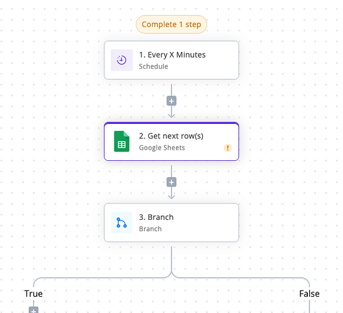Select the "1. Every X Minutes" step title
Screen dimensions: 343x313
[x=172, y=54]
